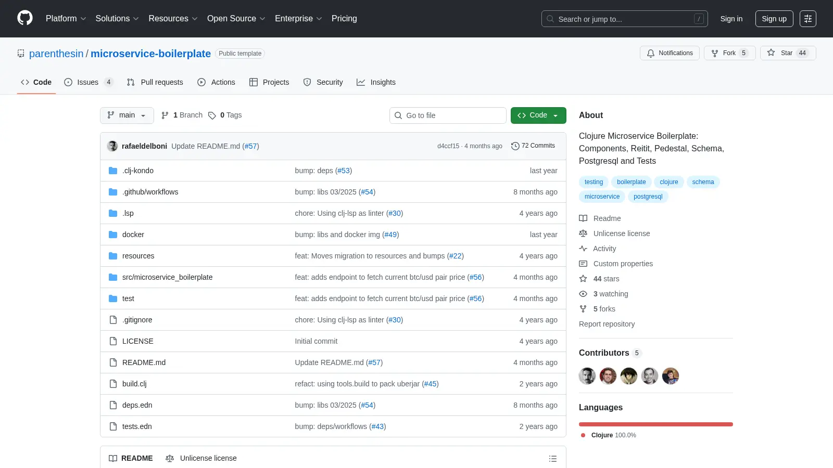Open the .github/workflows folder
This screenshot has width=833, height=468.
[150, 192]
